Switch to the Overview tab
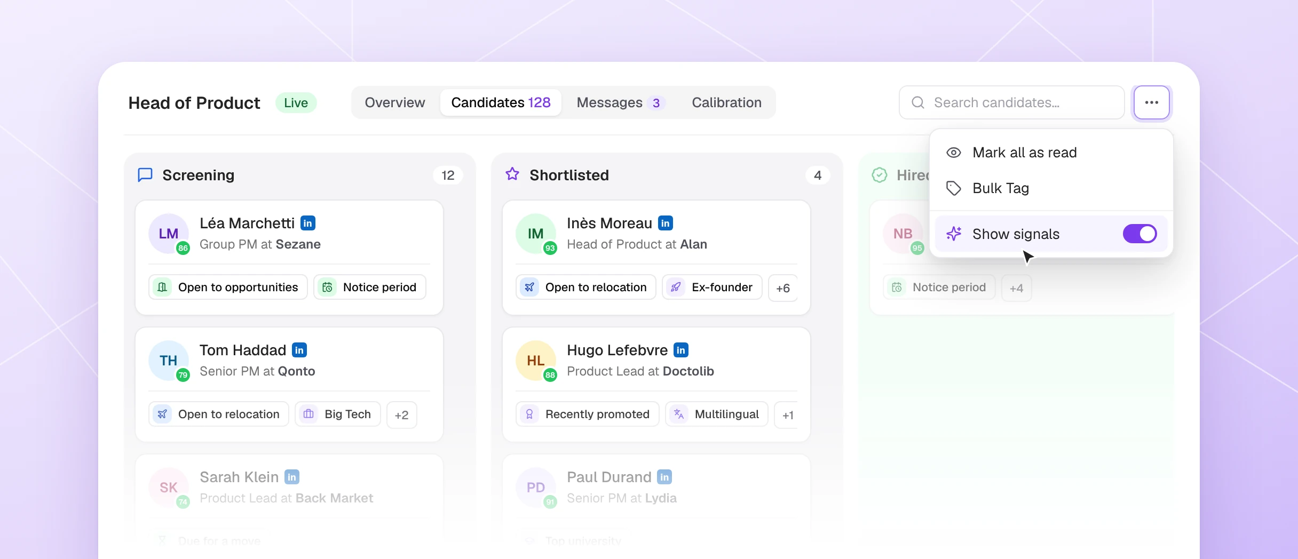 pos(395,102)
